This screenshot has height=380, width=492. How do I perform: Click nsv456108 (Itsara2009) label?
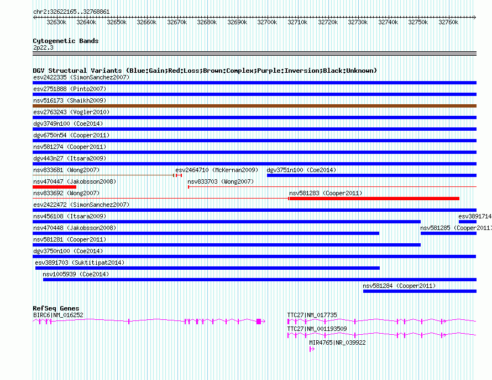coord(70,216)
